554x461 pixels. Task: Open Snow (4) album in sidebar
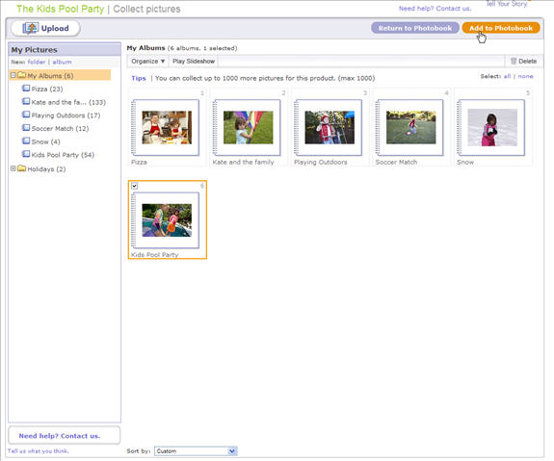tap(45, 141)
